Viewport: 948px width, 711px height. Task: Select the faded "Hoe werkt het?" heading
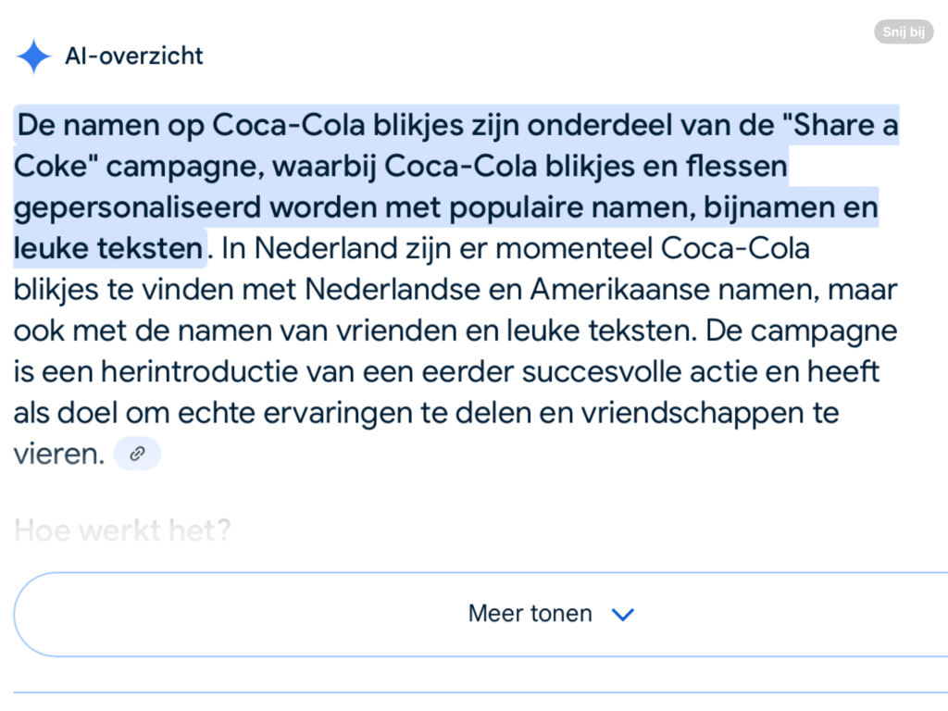point(122,530)
